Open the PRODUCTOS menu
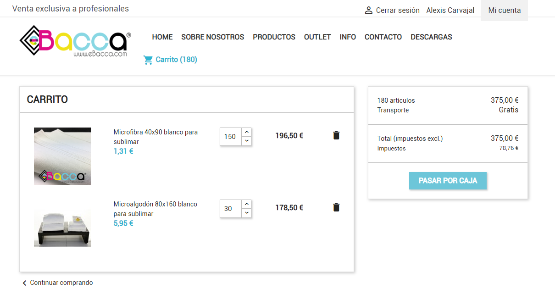 [x=274, y=37]
